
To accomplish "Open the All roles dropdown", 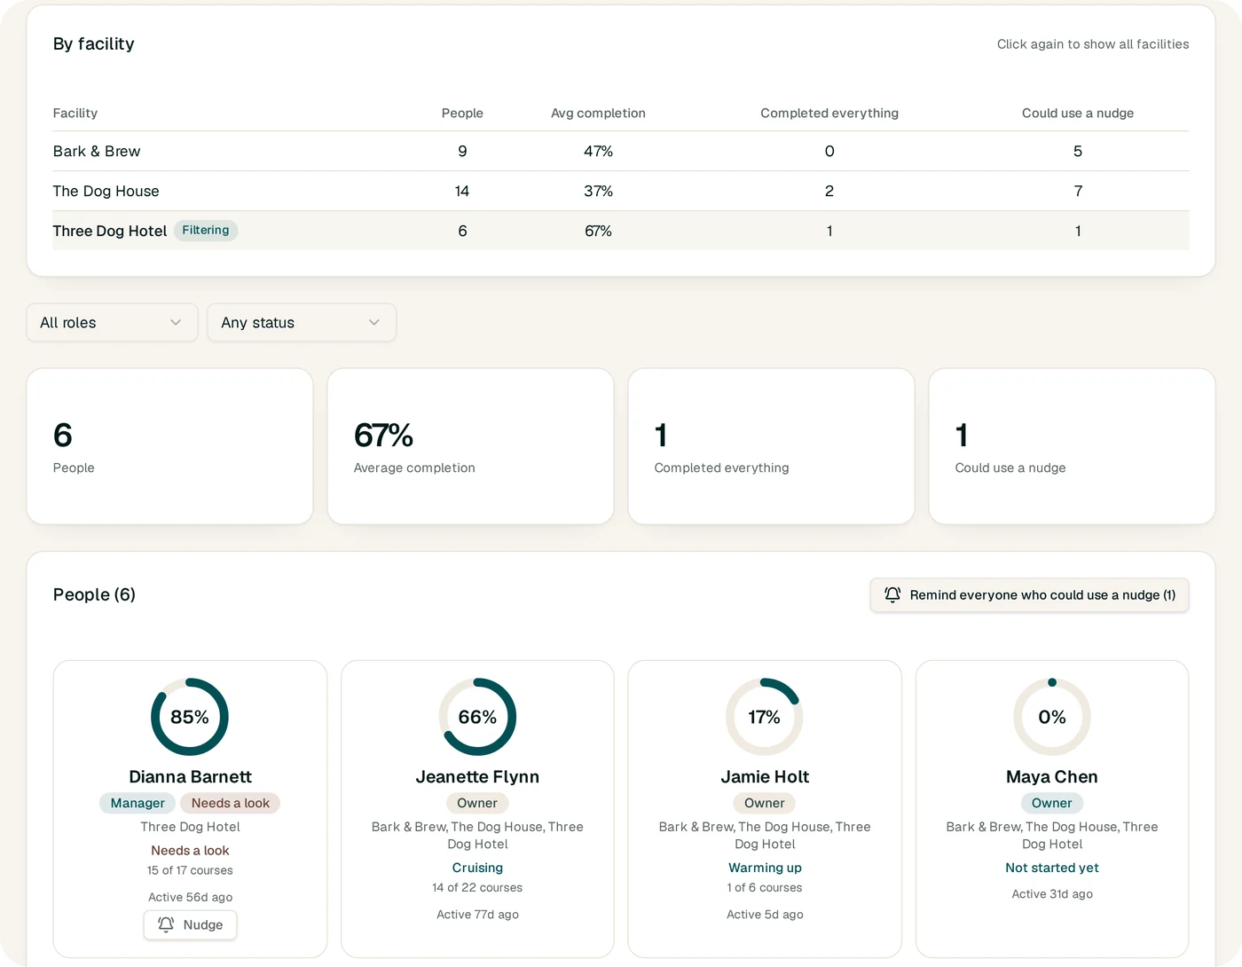I will coord(112,323).
